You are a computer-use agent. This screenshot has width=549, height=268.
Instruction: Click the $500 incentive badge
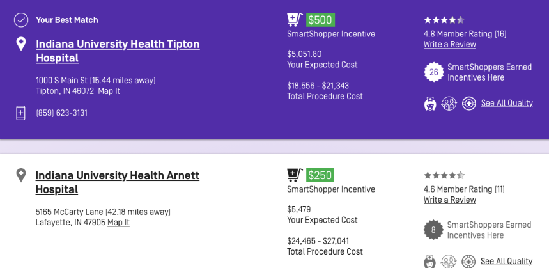click(320, 20)
